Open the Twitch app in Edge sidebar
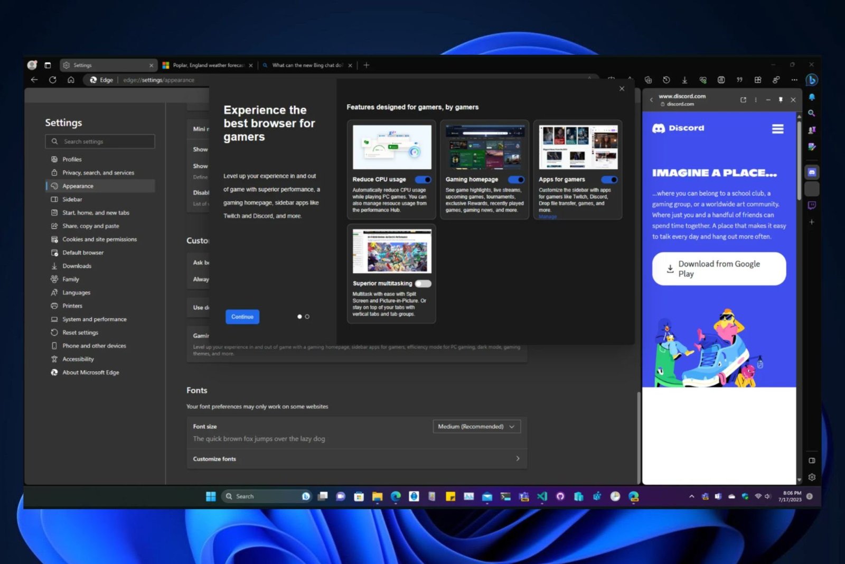The height and width of the screenshot is (564, 845). (x=812, y=205)
